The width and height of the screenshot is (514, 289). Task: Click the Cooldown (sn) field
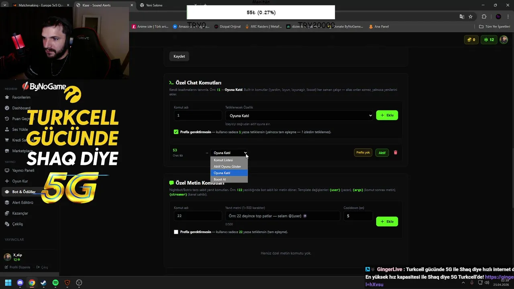(358, 216)
